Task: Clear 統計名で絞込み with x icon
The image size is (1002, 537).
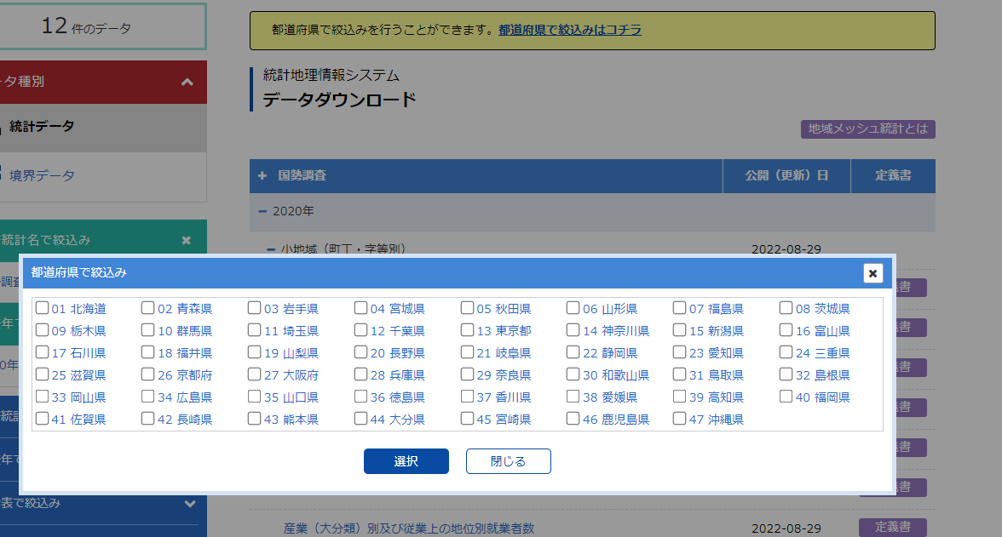Action: pos(187,240)
